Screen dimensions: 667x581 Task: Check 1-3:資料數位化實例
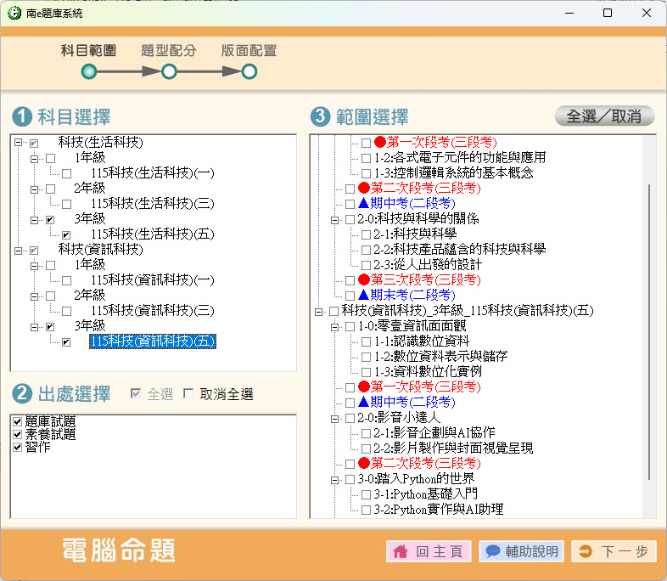(366, 372)
